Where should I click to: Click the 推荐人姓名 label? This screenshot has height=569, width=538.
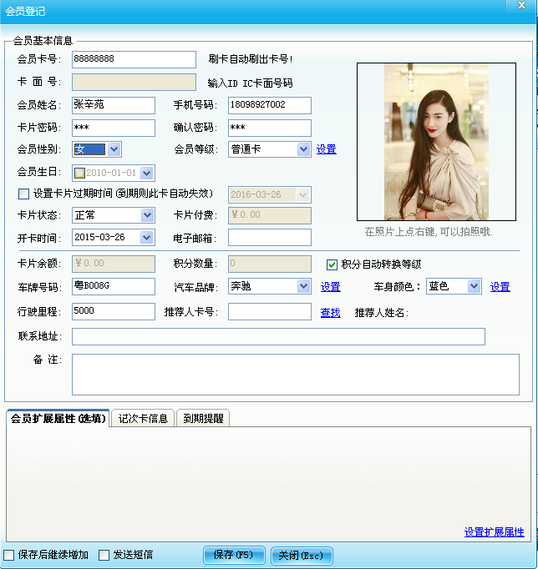[x=382, y=312]
